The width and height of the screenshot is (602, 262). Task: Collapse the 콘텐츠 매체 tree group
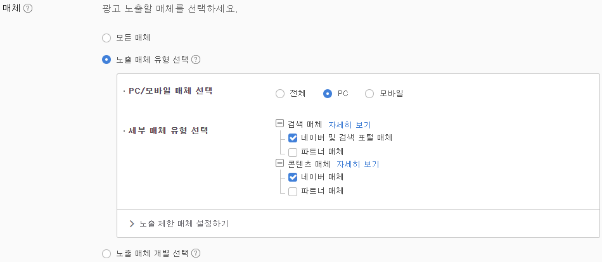coord(279,164)
